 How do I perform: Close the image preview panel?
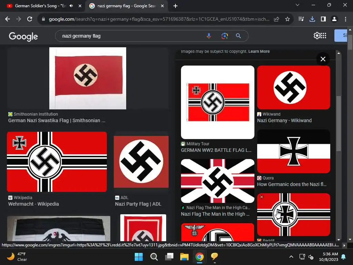(x=323, y=59)
